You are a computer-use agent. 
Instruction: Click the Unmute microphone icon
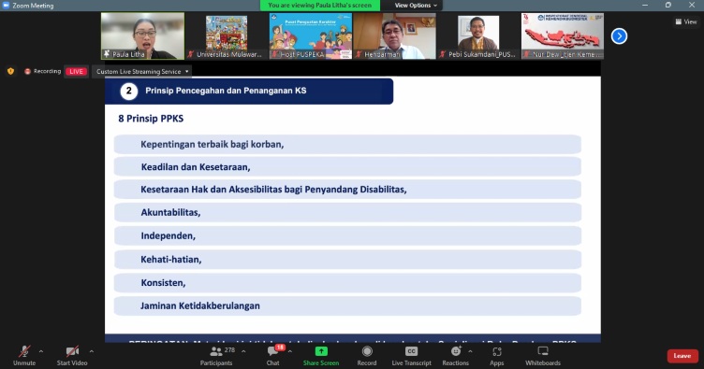(24, 351)
